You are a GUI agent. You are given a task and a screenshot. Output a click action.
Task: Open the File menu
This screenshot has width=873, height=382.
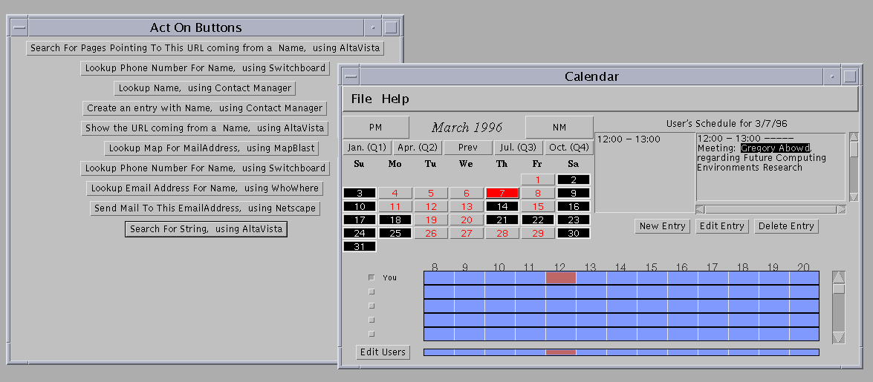point(362,99)
